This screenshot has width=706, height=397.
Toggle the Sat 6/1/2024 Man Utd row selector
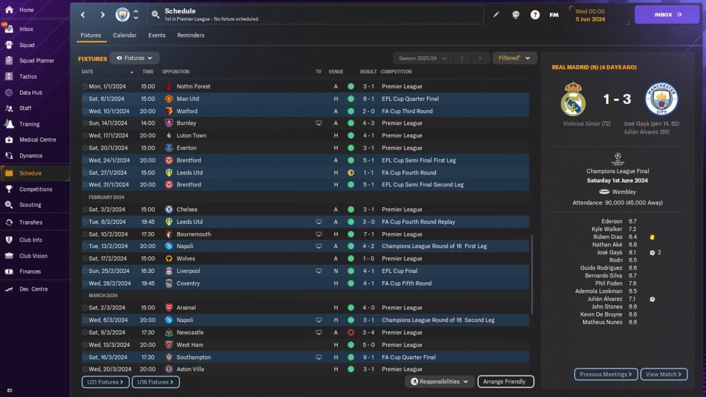(x=85, y=99)
